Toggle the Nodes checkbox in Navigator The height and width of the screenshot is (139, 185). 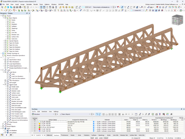tap(8, 20)
